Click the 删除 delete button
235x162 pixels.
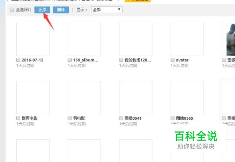61,10
